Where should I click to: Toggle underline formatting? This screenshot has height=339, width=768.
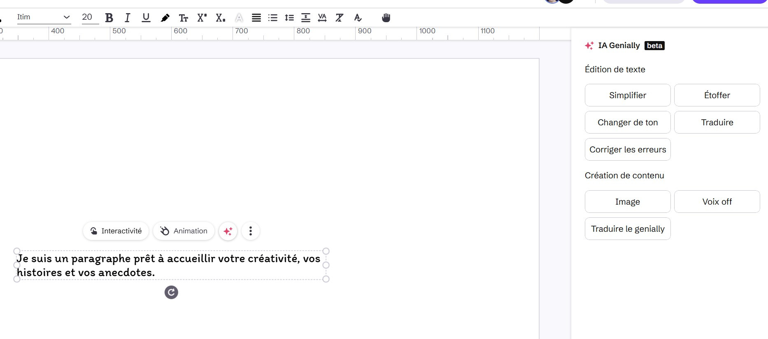click(146, 18)
